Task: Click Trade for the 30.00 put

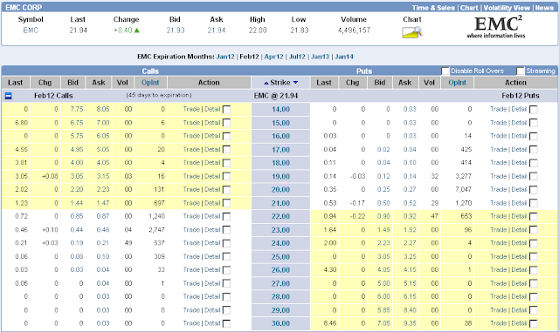Action: (499, 323)
